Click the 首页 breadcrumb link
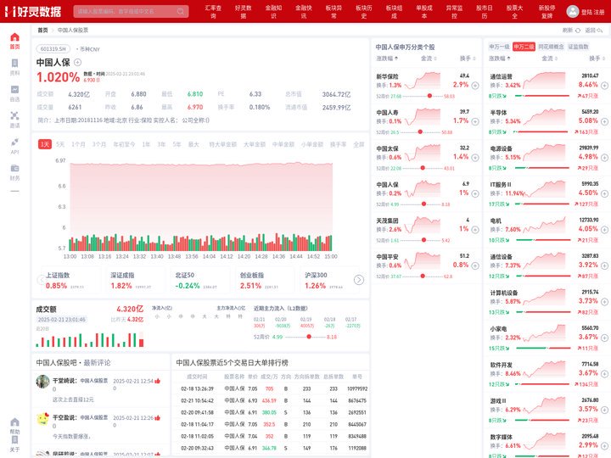This screenshot has height=458, width=611. coord(42,30)
